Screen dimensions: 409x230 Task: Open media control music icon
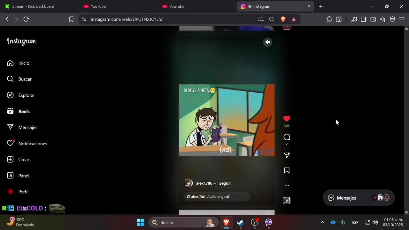[x=354, y=19]
